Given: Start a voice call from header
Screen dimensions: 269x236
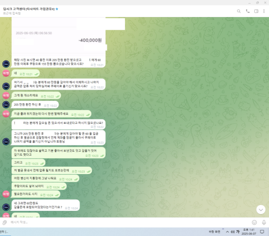Looking at the screenshot, I should click(x=247, y=11).
